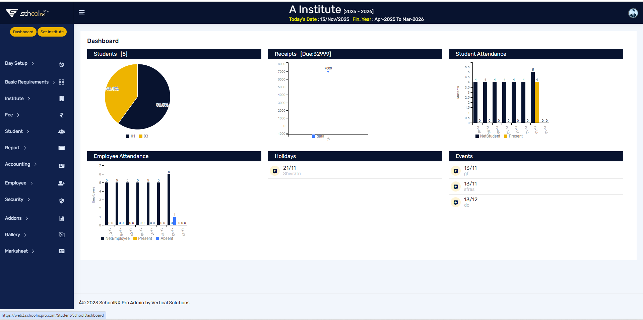This screenshot has width=643, height=320.
Task: Click the Day Setup alarm clock icon
Action: click(x=62, y=65)
